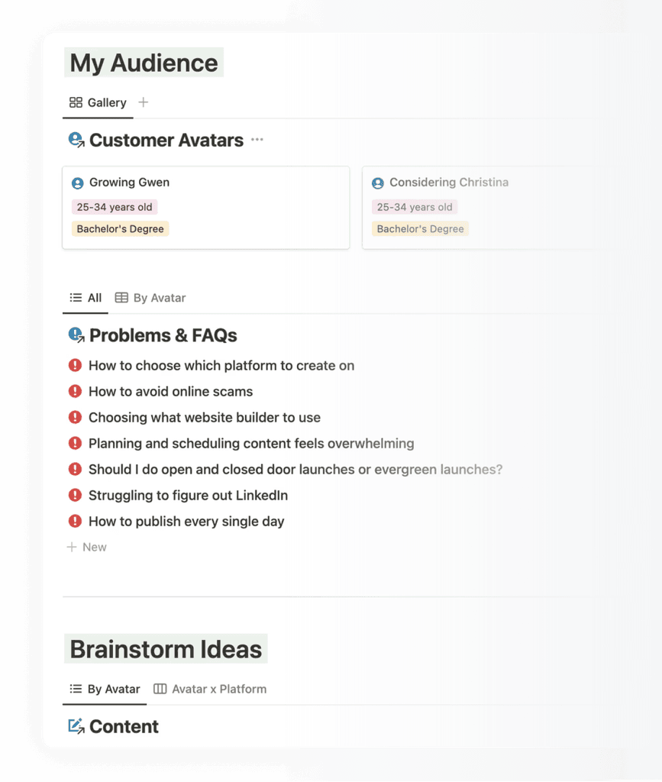This screenshot has height=782, width=662.
Task: Click the '25-34 years old' tag on Growing Gwen
Action: 114,206
